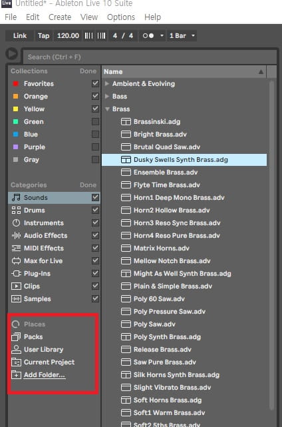Enable the Green collection checkbox
Viewport: 282px width, 427px height.
[x=95, y=121]
